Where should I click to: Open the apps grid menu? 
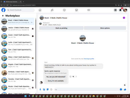pos(115,10)
